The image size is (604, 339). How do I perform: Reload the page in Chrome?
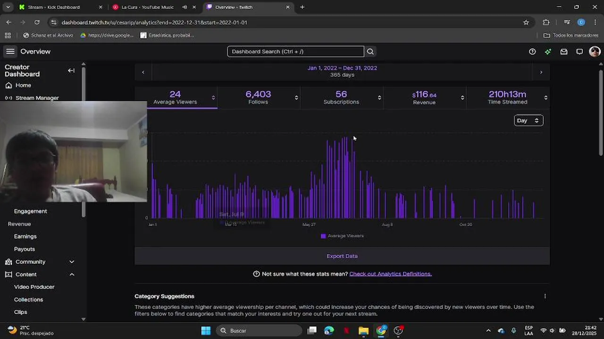pos(37,22)
